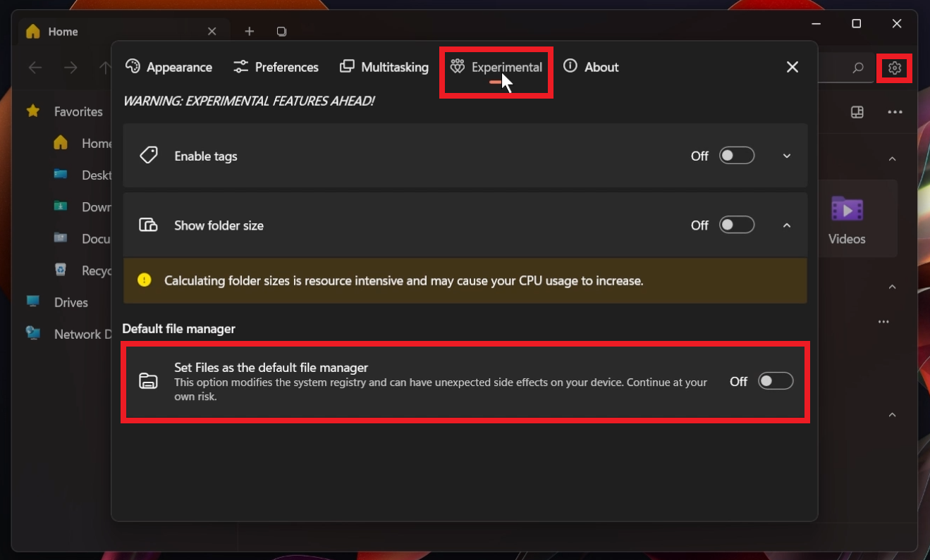This screenshot has width=930, height=560.
Task: Open settings via the gear icon
Action: click(895, 68)
